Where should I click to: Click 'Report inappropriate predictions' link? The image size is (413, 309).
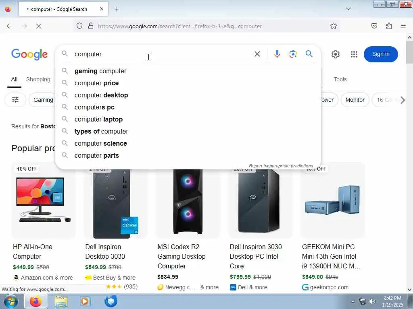[x=281, y=166]
